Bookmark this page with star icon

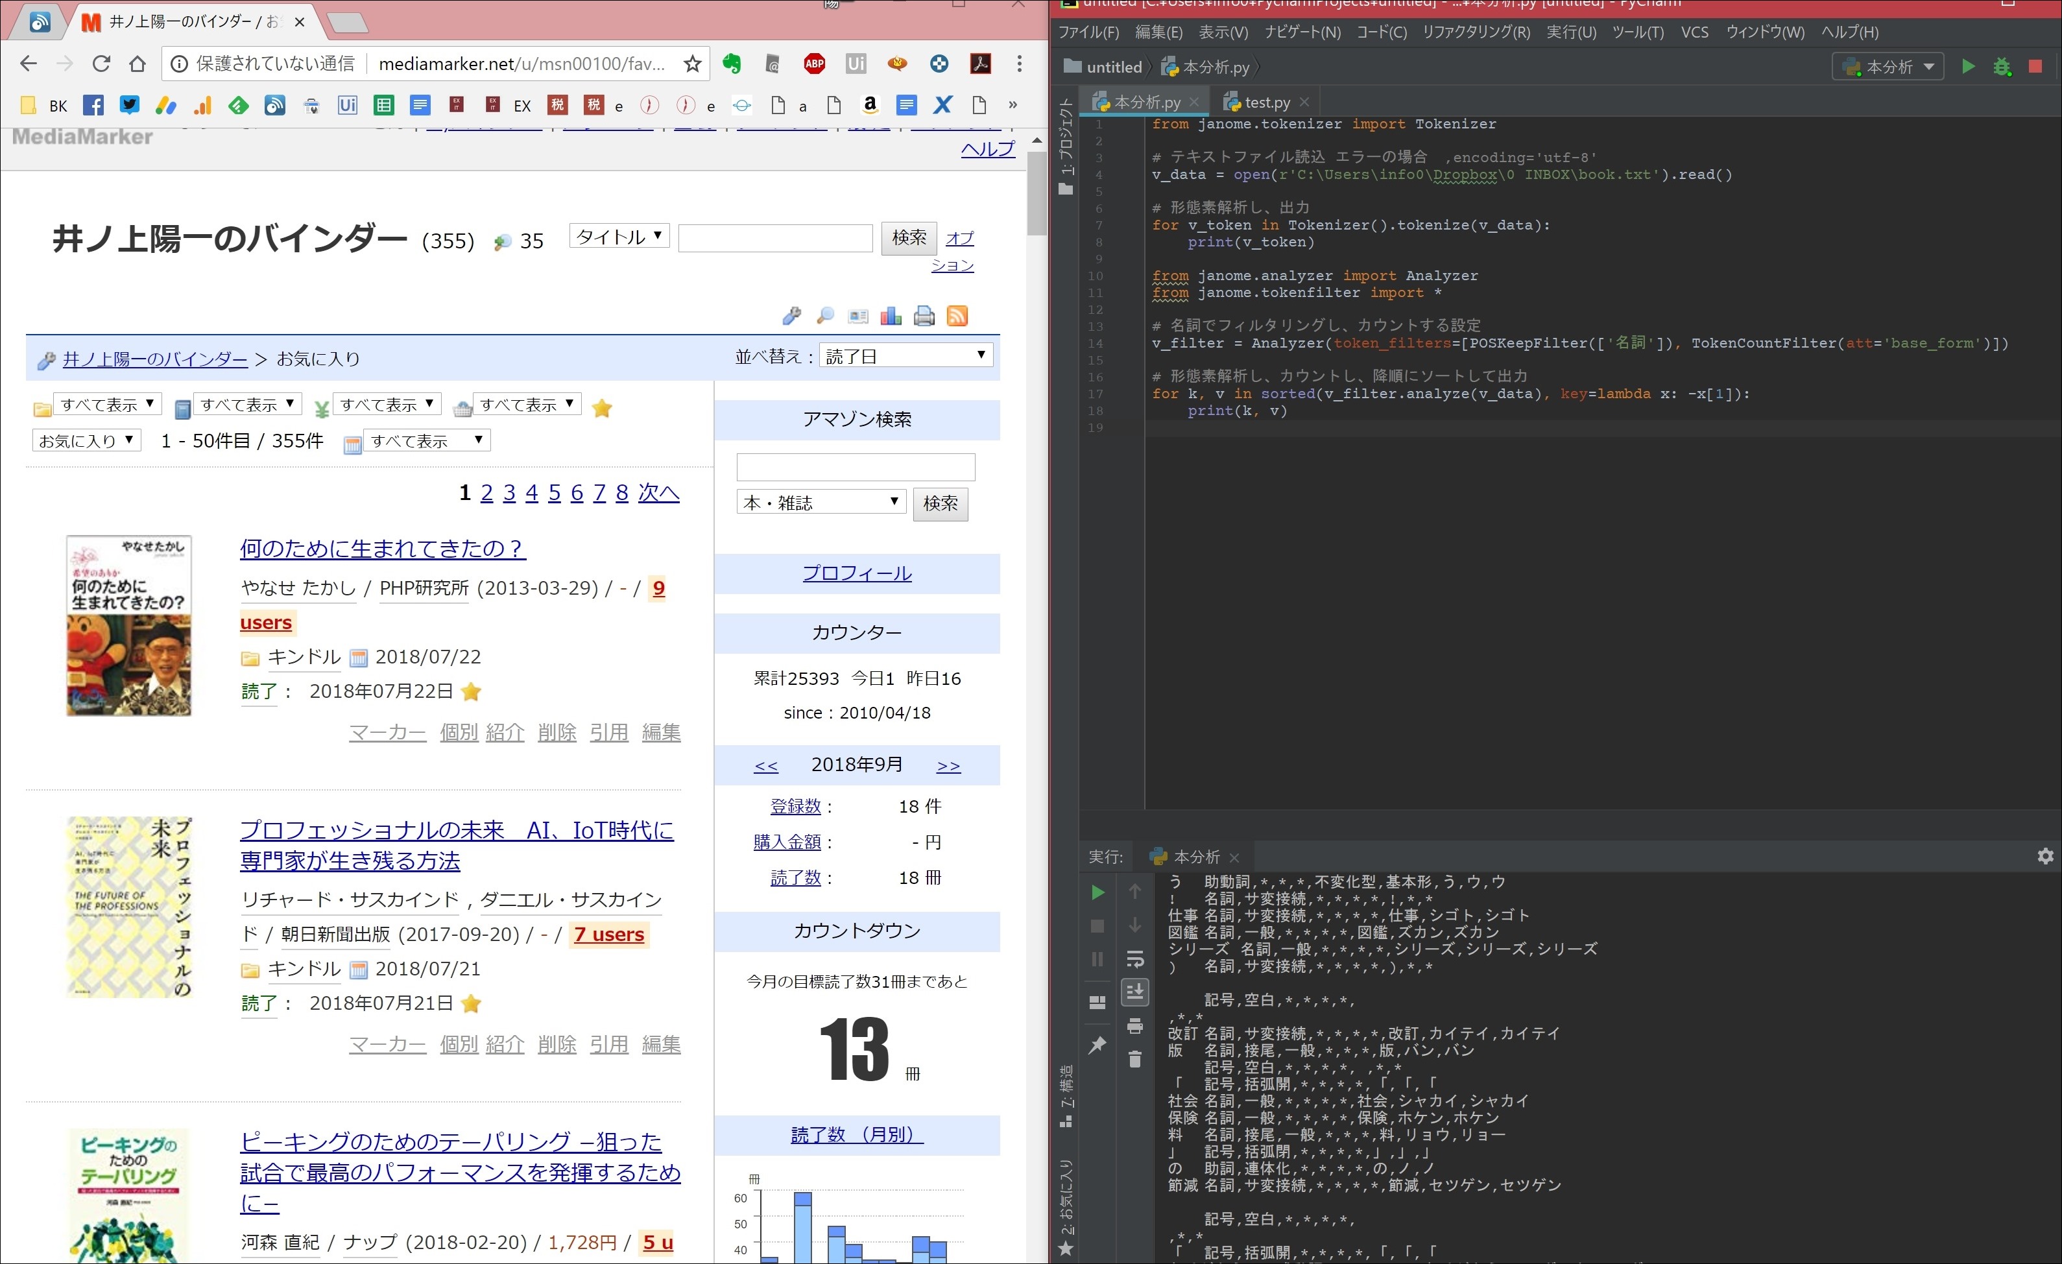(x=692, y=64)
